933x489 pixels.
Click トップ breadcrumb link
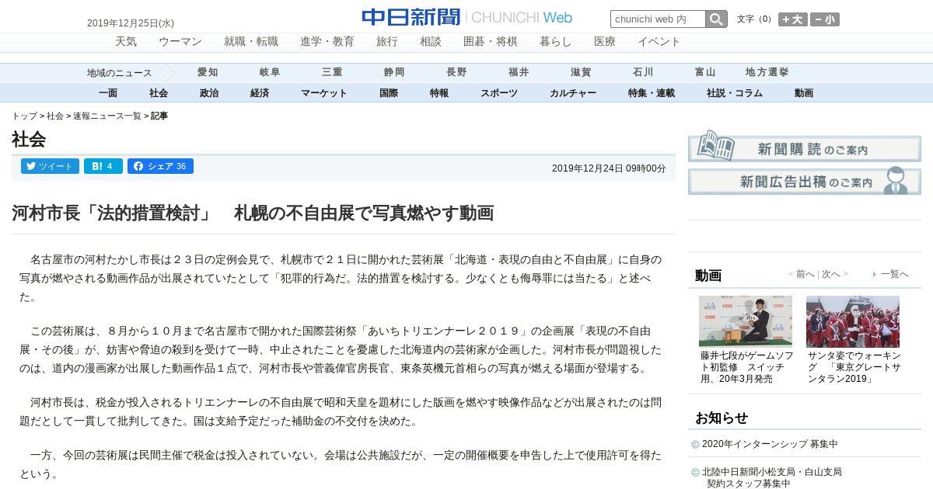coord(24,116)
